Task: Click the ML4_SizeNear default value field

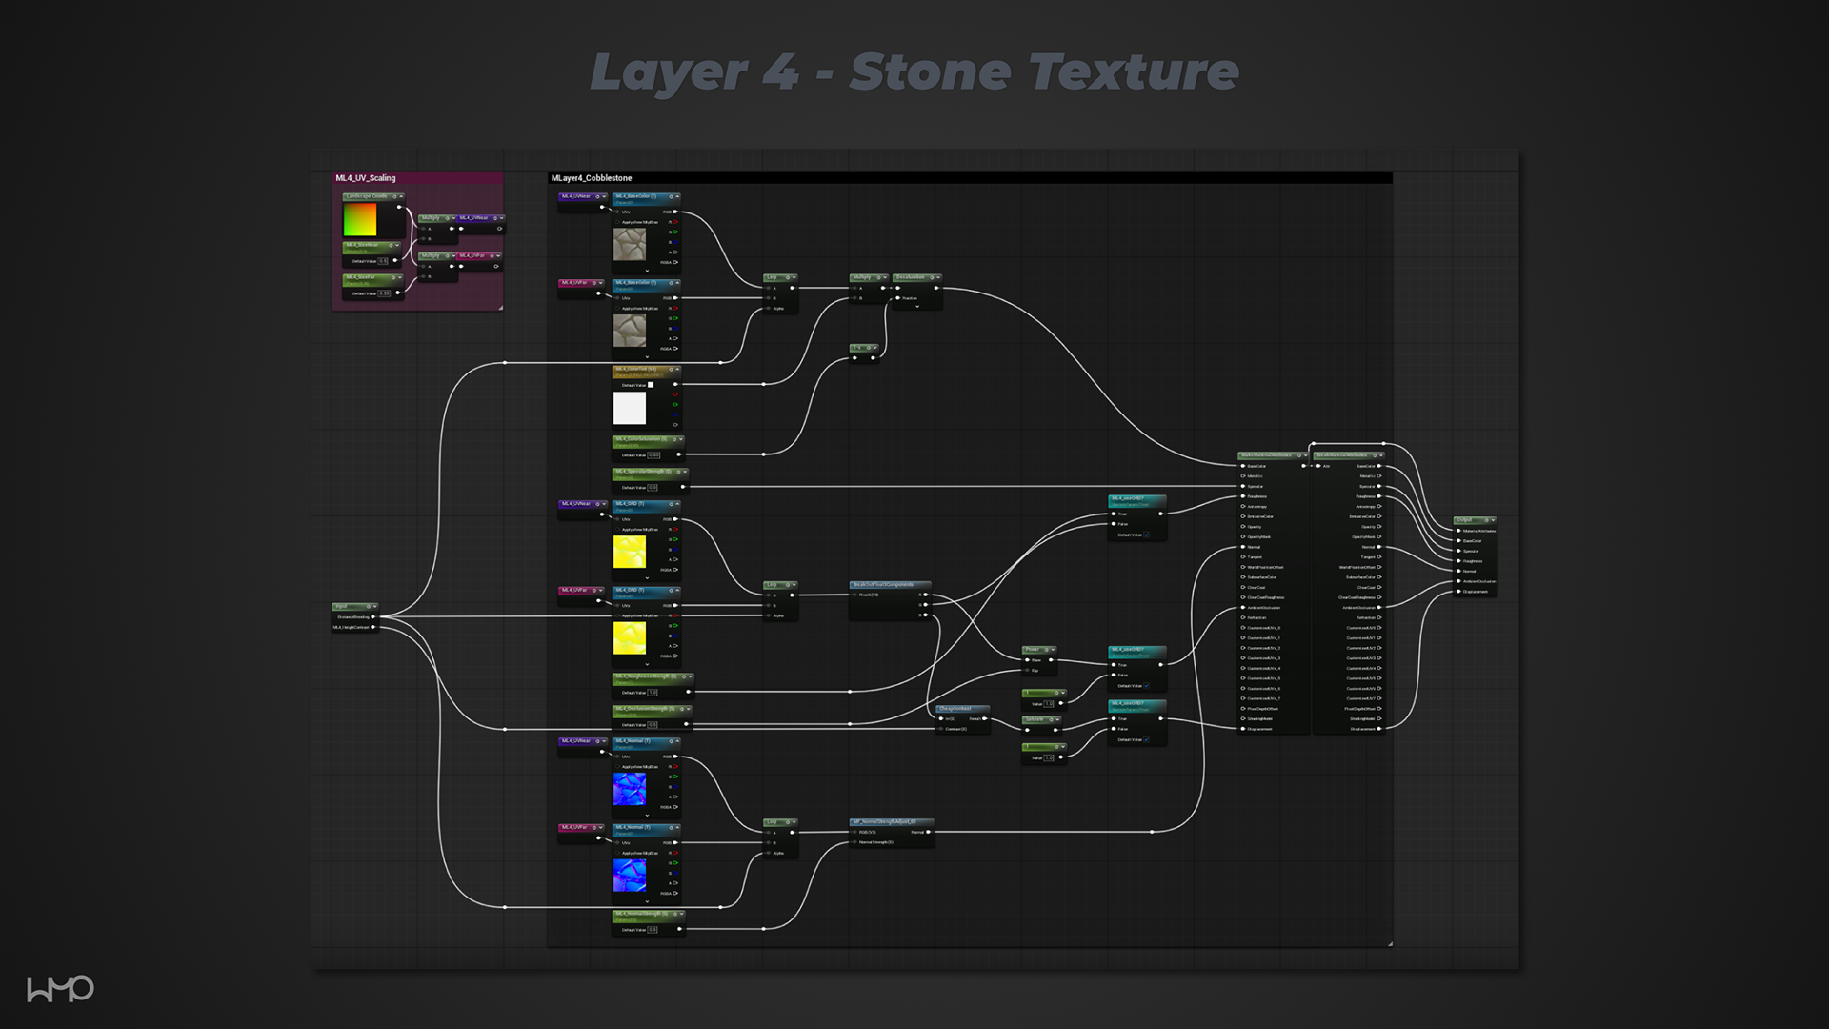Action: pyautogui.click(x=383, y=261)
